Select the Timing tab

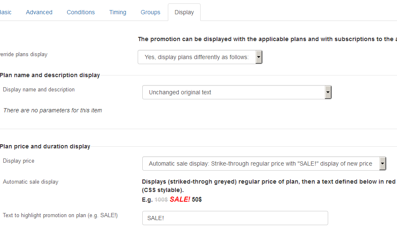pos(118,12)
